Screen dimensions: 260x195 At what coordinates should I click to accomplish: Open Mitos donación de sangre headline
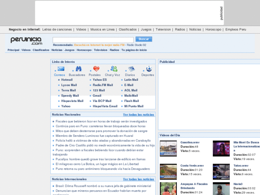click(102, 131)
